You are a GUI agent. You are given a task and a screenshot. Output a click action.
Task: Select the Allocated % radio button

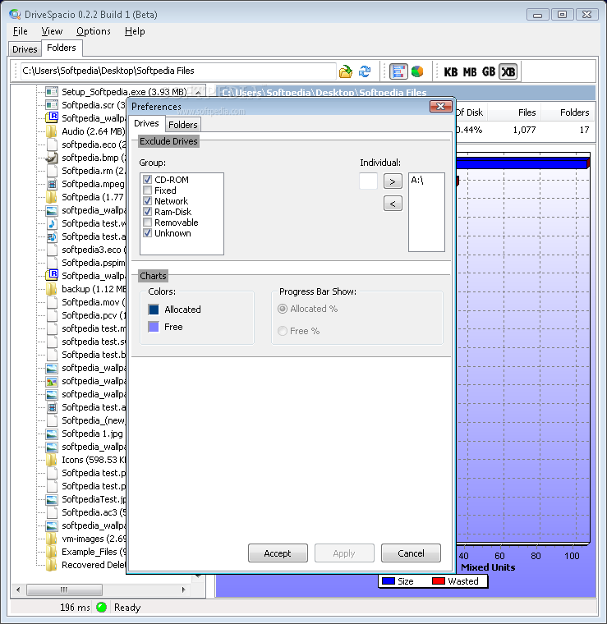pos(283,309)
